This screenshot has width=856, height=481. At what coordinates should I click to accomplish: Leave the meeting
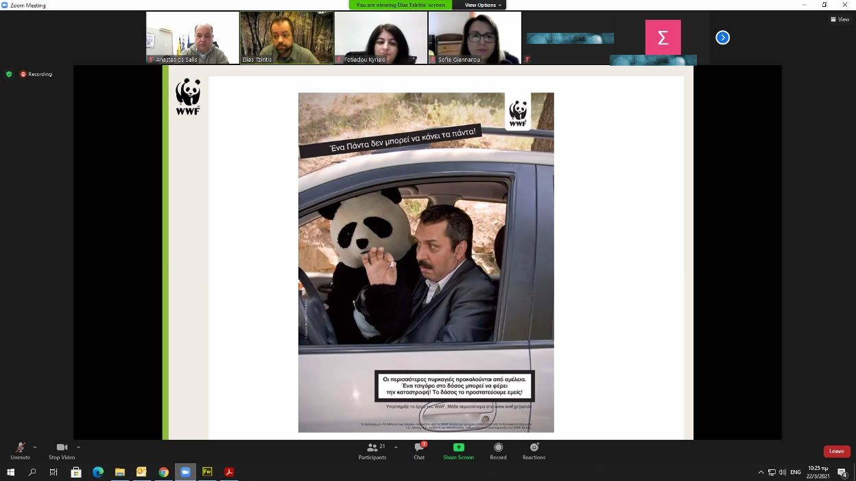tap(837, 451)
